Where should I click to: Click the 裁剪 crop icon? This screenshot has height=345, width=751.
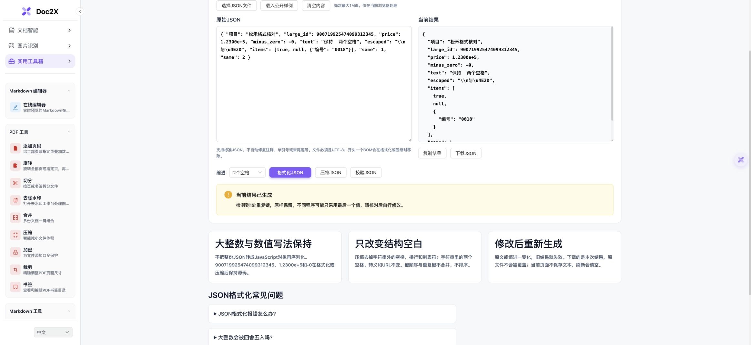(15, 270)
